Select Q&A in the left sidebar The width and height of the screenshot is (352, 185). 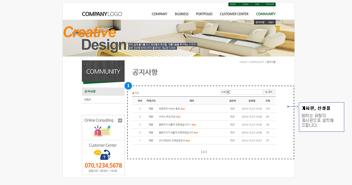pyautogui.click(x=87, y=99)
